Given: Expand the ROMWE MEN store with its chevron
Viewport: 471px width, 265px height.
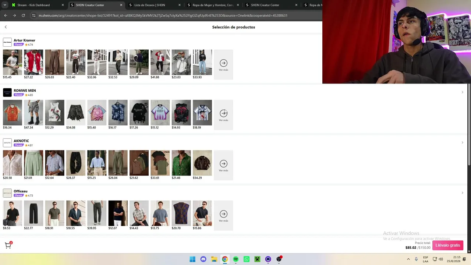Looking at the screenshot, I should 463,92.
